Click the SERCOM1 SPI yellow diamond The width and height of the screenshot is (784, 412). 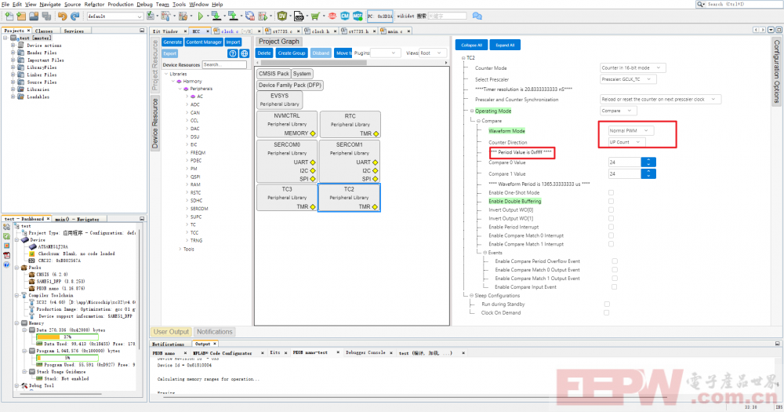[x=375, y=179]
